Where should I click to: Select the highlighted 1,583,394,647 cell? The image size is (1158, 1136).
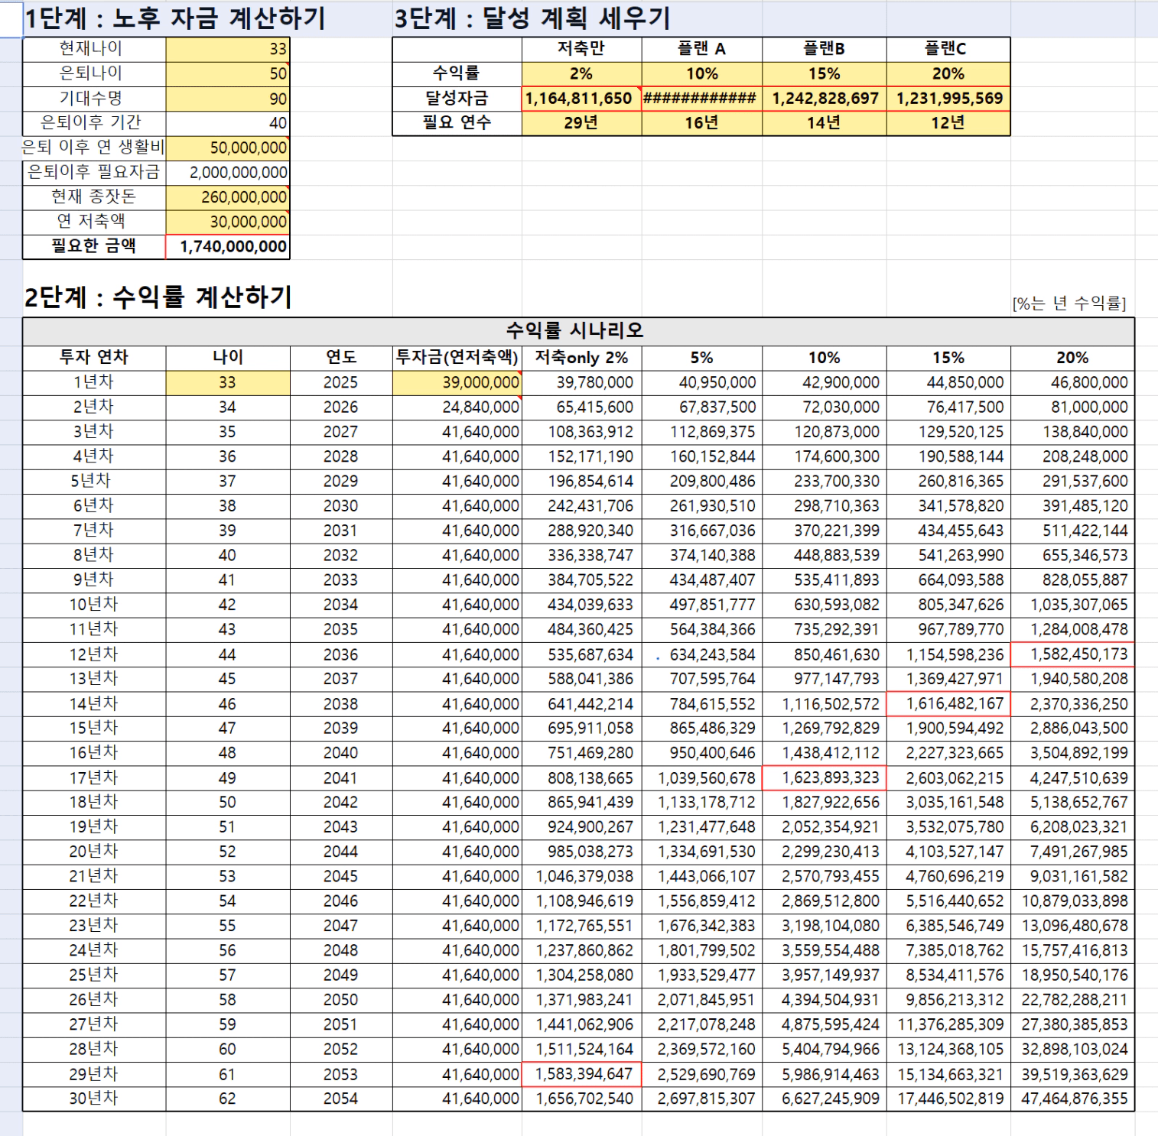click(x=581, y=1074)
